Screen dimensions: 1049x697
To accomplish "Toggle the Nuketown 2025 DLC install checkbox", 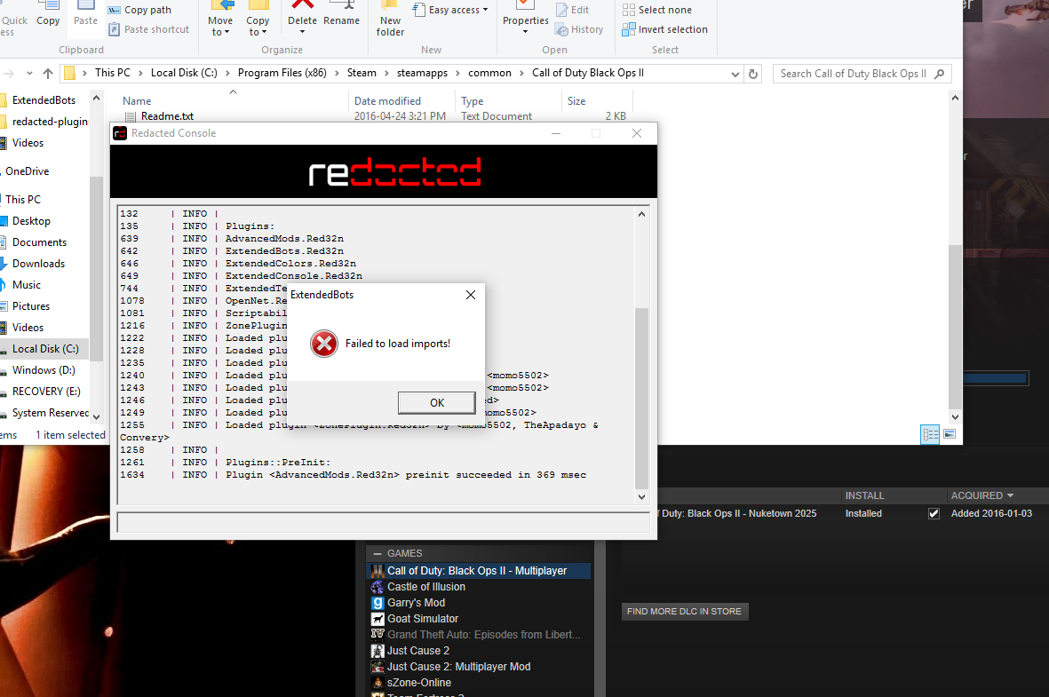I will click(x=934, y=513).
